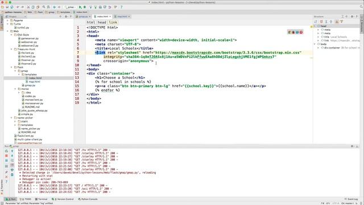The height and width of the screenshot is (205, 364).
Task: Click the html breadcrumb above the editor
Action: click(91, 22)
